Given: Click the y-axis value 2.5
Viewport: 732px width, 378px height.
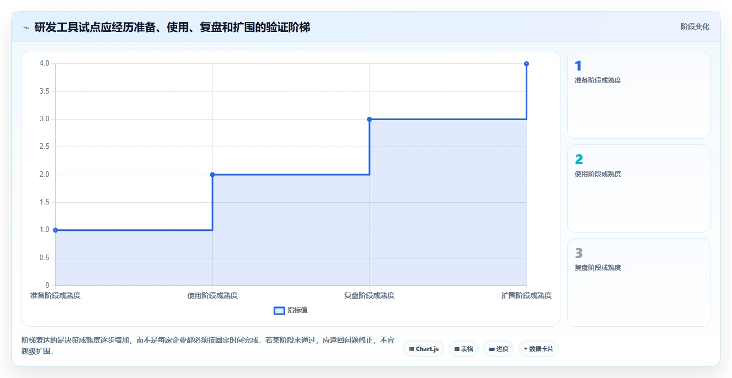Looking at the screenshot, I should click(x=44, y=147).
